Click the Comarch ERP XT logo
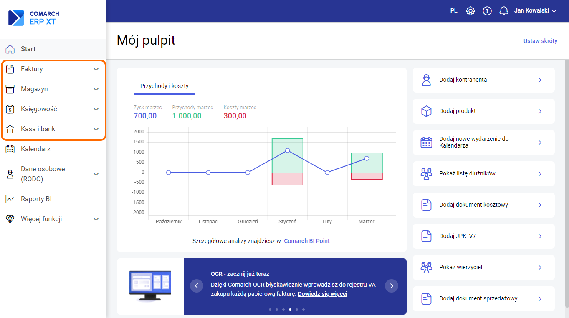The height and width of the screenshot is (318, 569). (34, 18)
